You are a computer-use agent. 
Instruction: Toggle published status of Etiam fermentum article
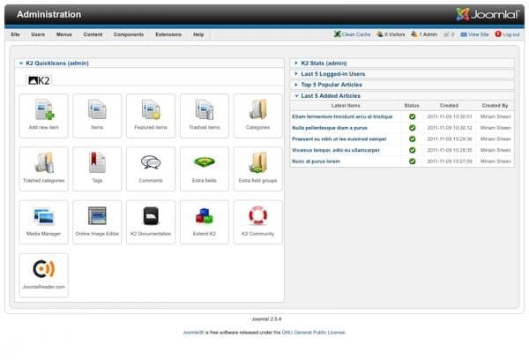412,116
